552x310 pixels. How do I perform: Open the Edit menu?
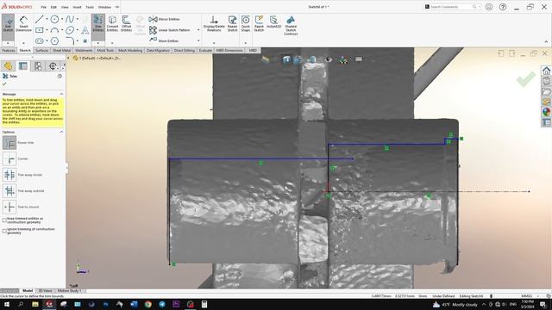pyautogui.click(x=53, y=7)
